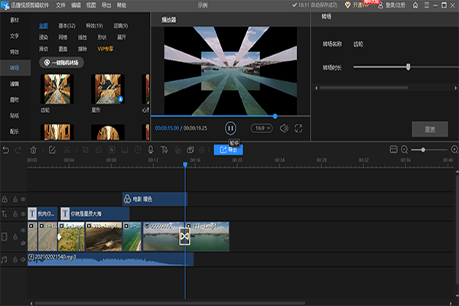Click the undo arrow in timeline toolbar

click(x=7, y=149)
